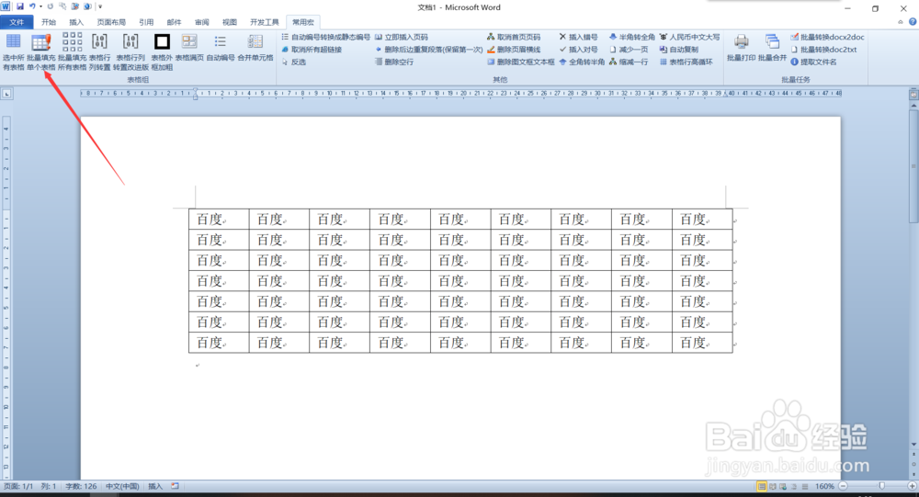Click 删除后边重复段落 command
The image size is (919, 497).
click(x=428, y=50)
